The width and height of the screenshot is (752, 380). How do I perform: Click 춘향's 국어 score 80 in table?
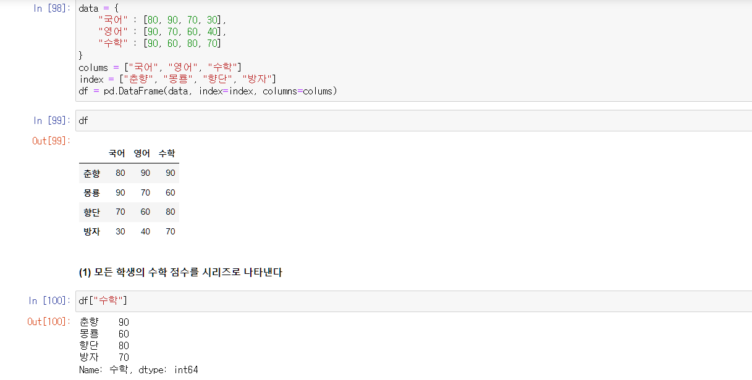(x=120, y=173)
